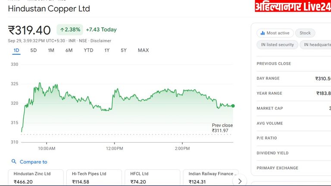Show the 1M price chart
This screenshot has width=331, height=186.
click(51, 50)
